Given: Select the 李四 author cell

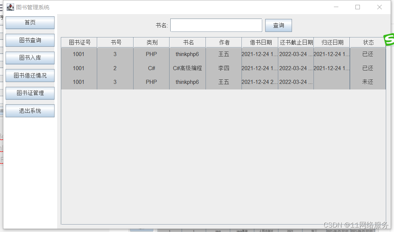Looking at the screenshot, I should 224,68.
